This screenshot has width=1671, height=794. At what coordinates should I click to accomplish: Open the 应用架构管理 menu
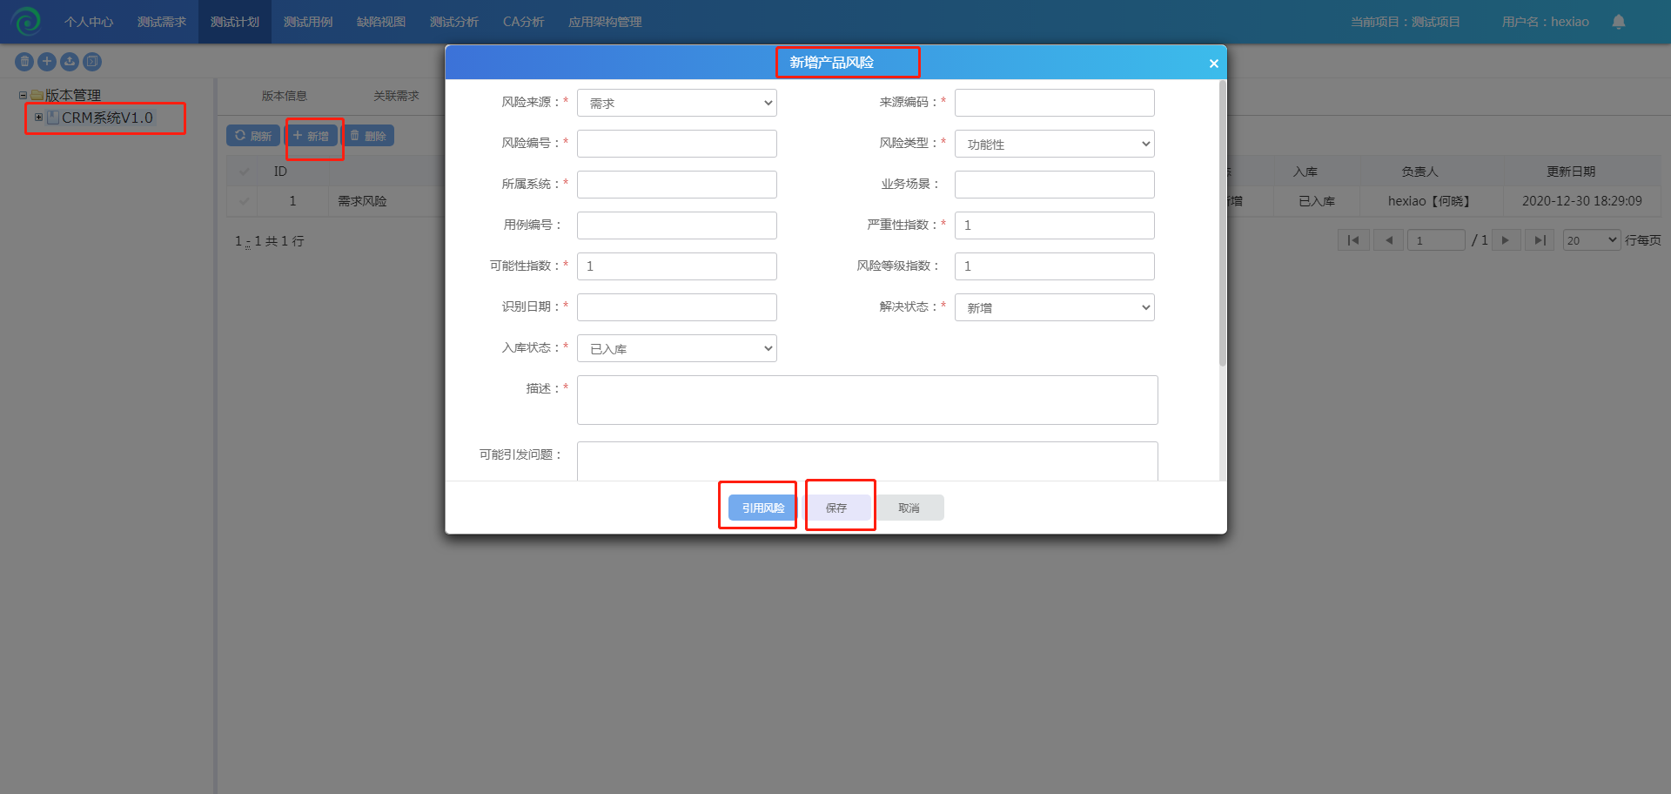(605, 22)
